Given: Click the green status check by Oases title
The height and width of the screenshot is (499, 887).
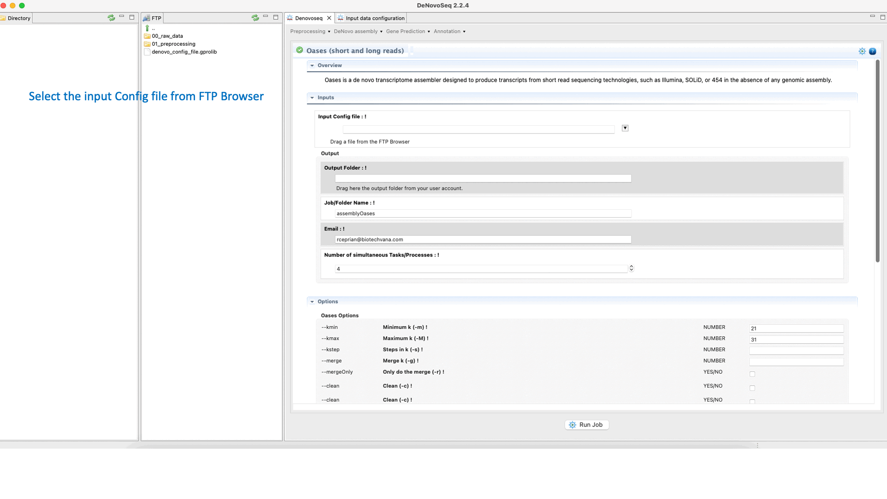Looking at the screenshot, I should pos(299,50).
